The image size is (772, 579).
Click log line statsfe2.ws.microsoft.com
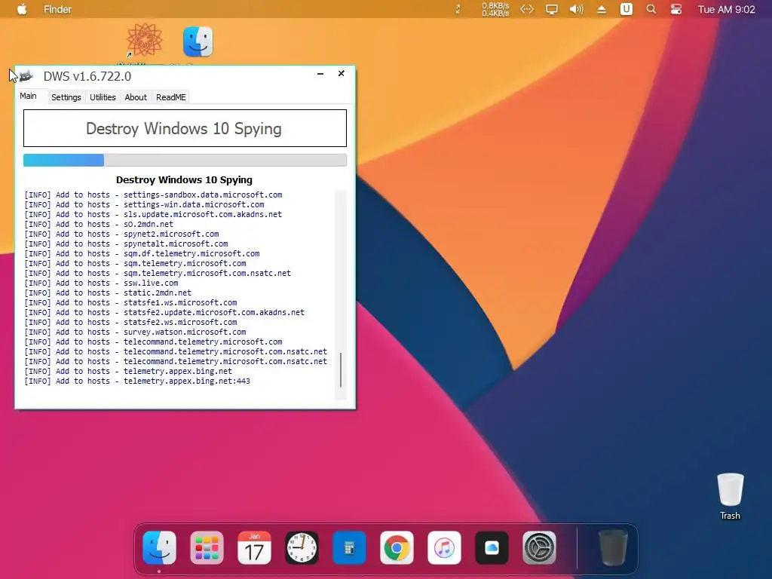tap(130, 322)
